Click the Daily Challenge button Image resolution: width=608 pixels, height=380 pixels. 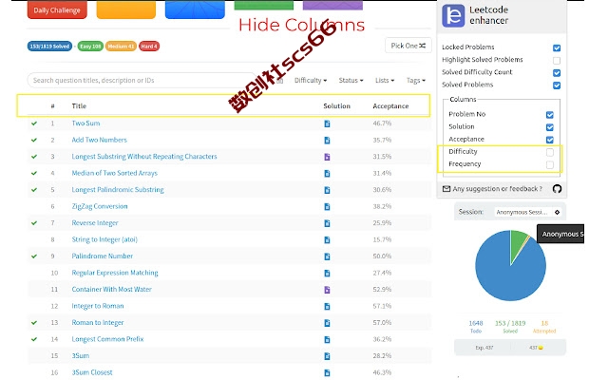[57, 10]
